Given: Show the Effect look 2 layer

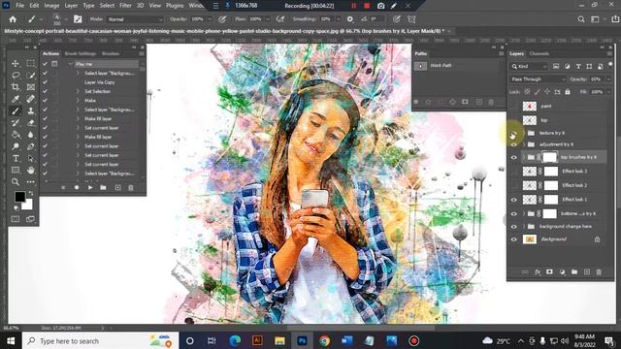Looking at the screenshot, I should click(x=513, y=185).
